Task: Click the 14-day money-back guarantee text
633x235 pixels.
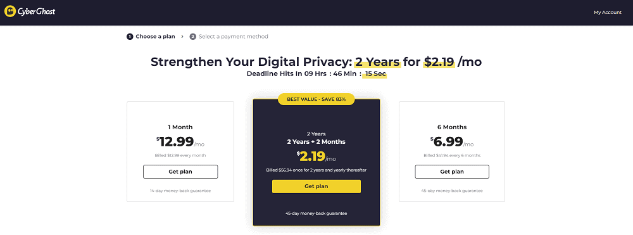Action: (x=180, y=191)
